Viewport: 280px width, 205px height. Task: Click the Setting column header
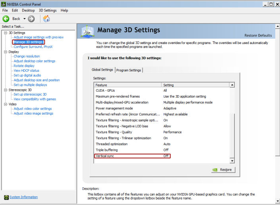pyautogui.click(x=196, y=85)
